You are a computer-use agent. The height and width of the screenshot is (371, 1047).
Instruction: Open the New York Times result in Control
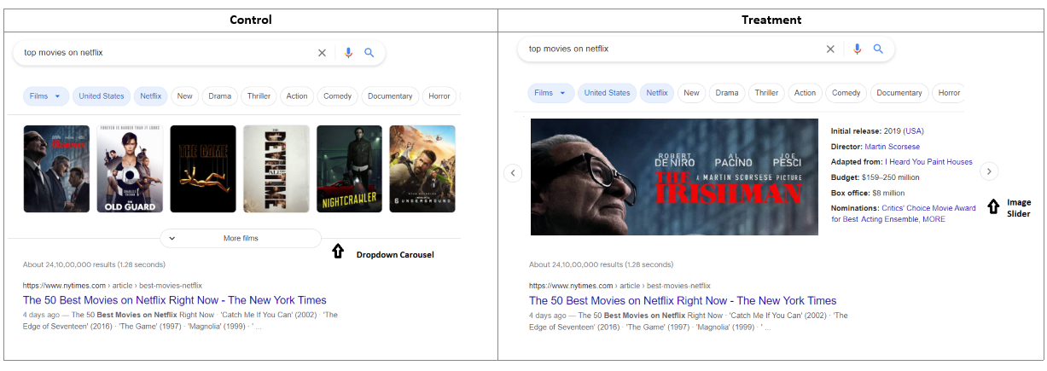coord(175,300)
